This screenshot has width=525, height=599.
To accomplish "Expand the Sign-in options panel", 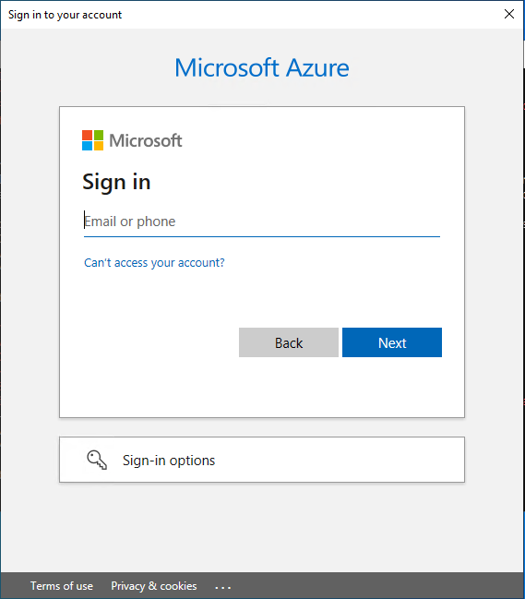I will click(x=262, y=460).
